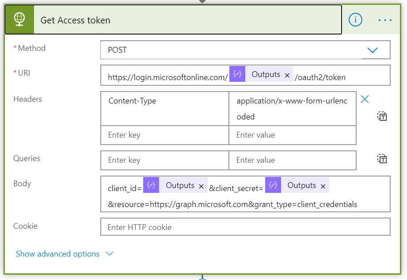Remove the Outputs token from URI
Screen dimensions: 407x280
(287, 75)
